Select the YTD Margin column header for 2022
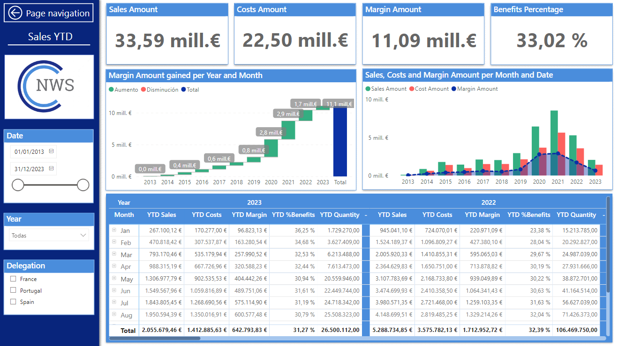Viewport: 618px width, 346px height. tap(483, 215)
